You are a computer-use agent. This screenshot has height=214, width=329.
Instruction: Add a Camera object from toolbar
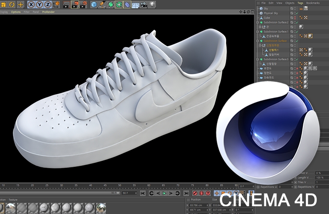[144, 5]
